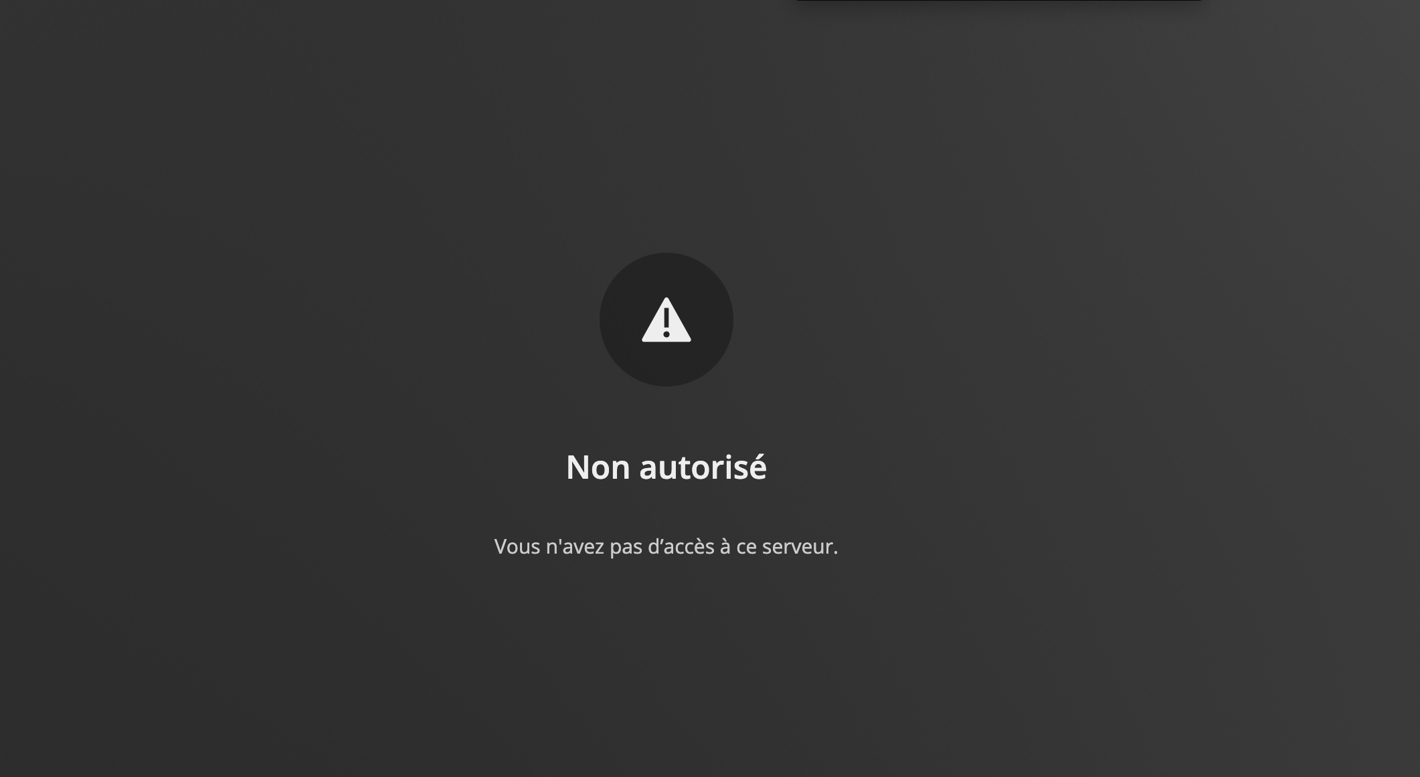Click the "Vous n'avez pas d'accès" message
Viewport: 1420px width, 777px height.
[666, 546]
